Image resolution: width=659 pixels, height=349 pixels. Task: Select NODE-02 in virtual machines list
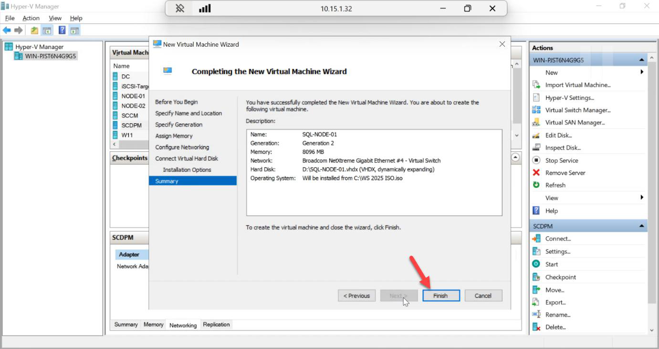coord(133,106)
